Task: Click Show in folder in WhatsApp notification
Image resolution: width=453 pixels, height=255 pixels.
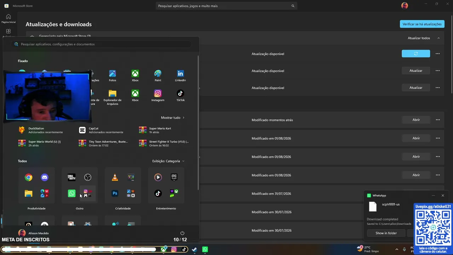Action: [386, 233]
